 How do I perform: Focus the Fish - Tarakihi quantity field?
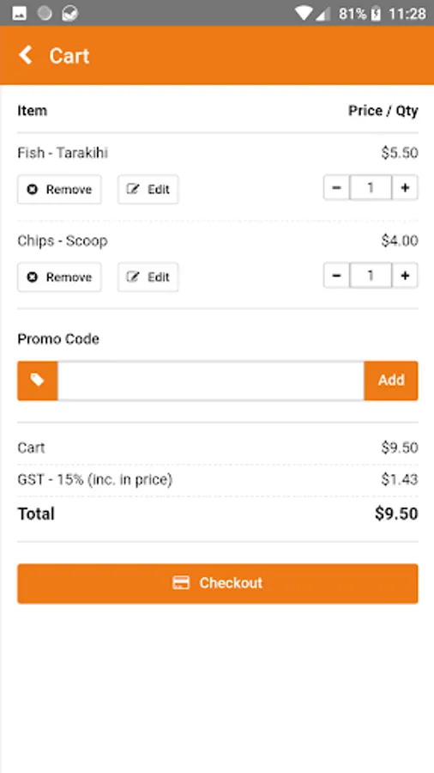(371, 187)
